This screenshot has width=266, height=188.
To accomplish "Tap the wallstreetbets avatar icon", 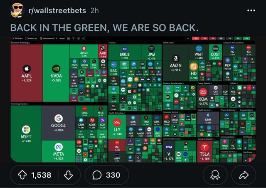I will point(17,10).
